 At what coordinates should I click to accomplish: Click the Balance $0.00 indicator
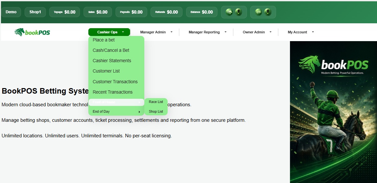[x=202, y=12]
